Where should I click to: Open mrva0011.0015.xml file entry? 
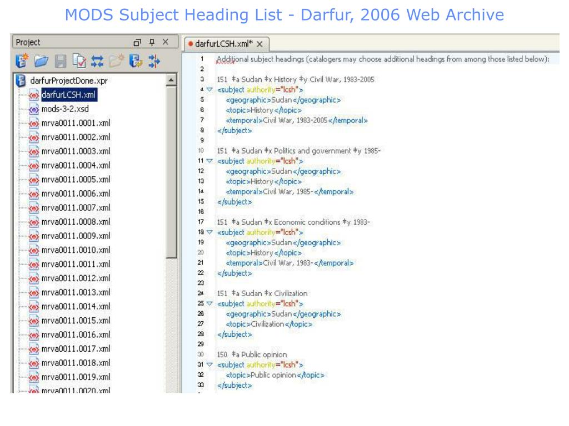pyautogui.click(x=76, y=321)
